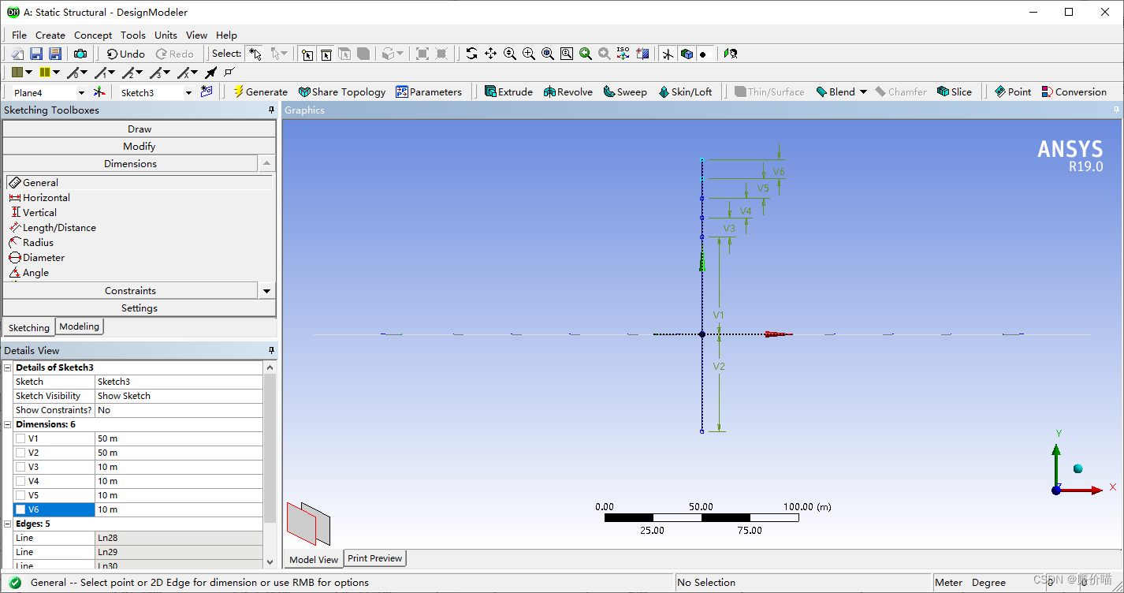Select the Radius dimension tool
This screenshot has height=593, width=1124.
tap(32, 242)
